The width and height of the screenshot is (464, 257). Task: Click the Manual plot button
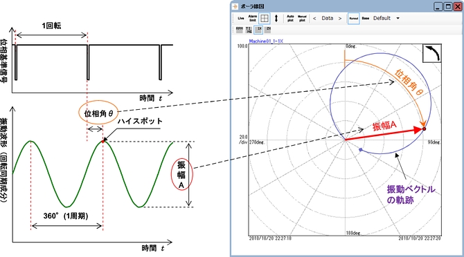[x=302, y=18]
